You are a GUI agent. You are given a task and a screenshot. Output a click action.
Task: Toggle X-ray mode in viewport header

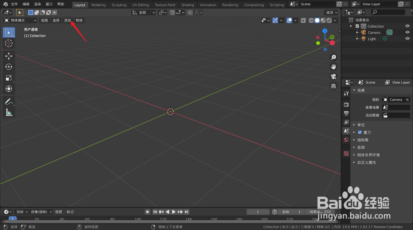point(303,20)
